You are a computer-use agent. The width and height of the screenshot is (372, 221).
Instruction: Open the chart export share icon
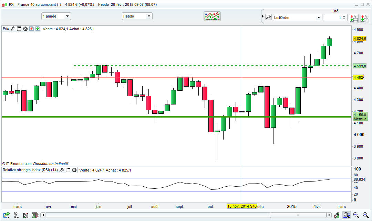coord(7,215)
